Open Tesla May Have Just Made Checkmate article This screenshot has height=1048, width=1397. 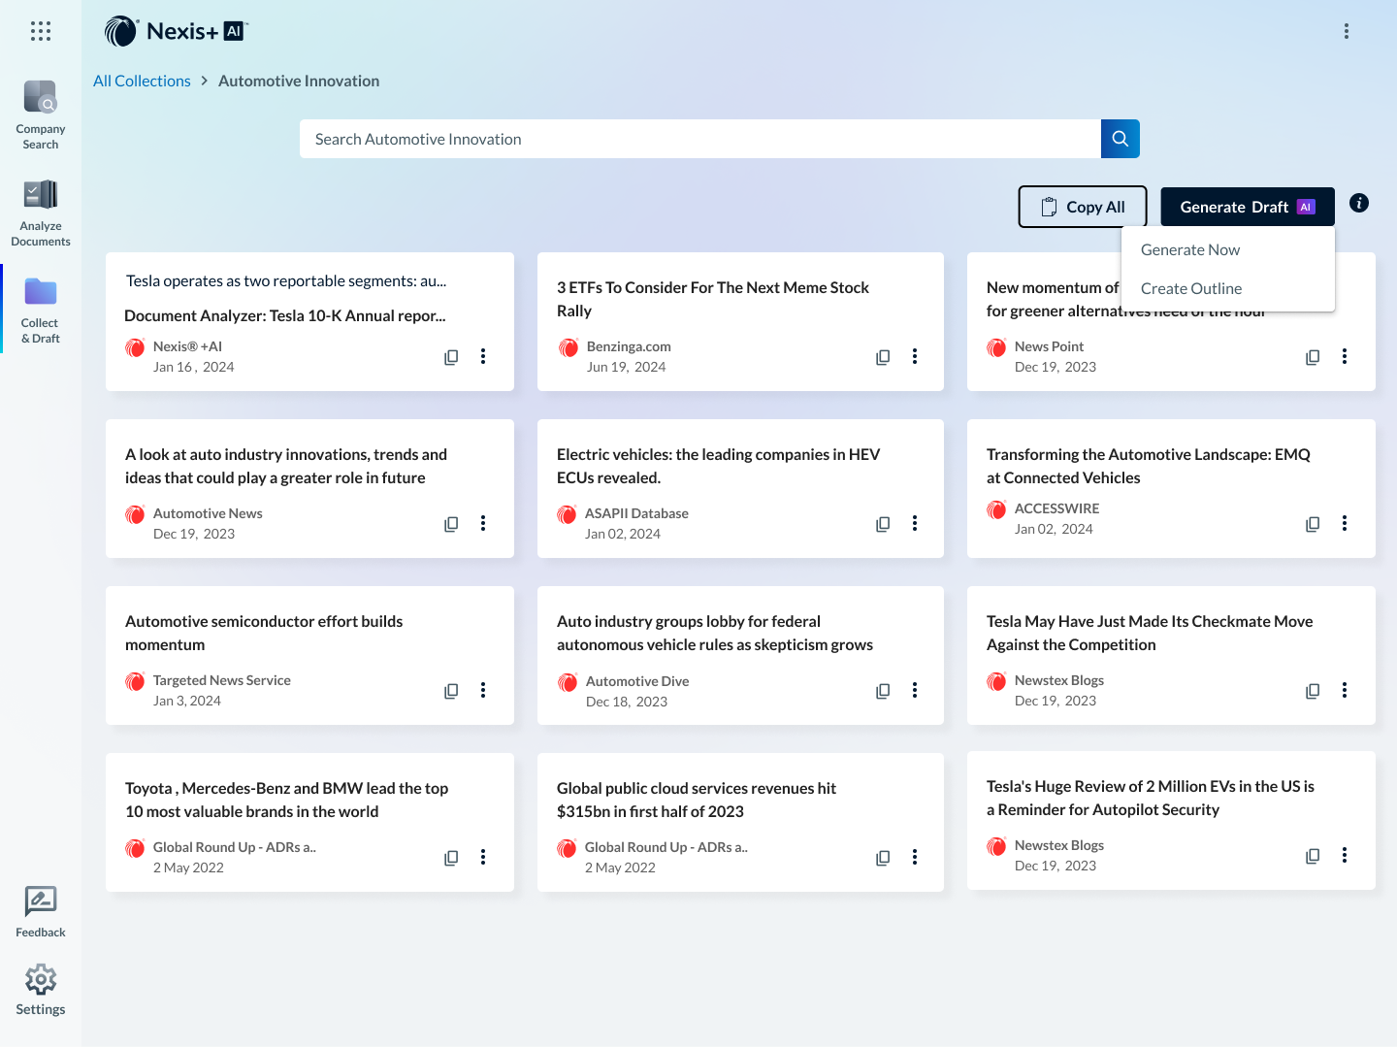pyautogui.click(x=1150, y=633)
